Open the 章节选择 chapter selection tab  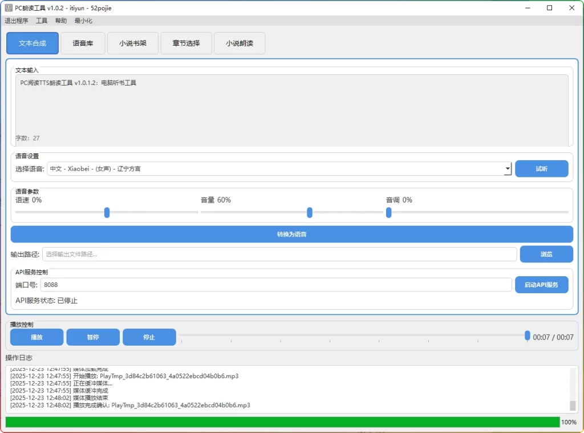pos(186,43)
